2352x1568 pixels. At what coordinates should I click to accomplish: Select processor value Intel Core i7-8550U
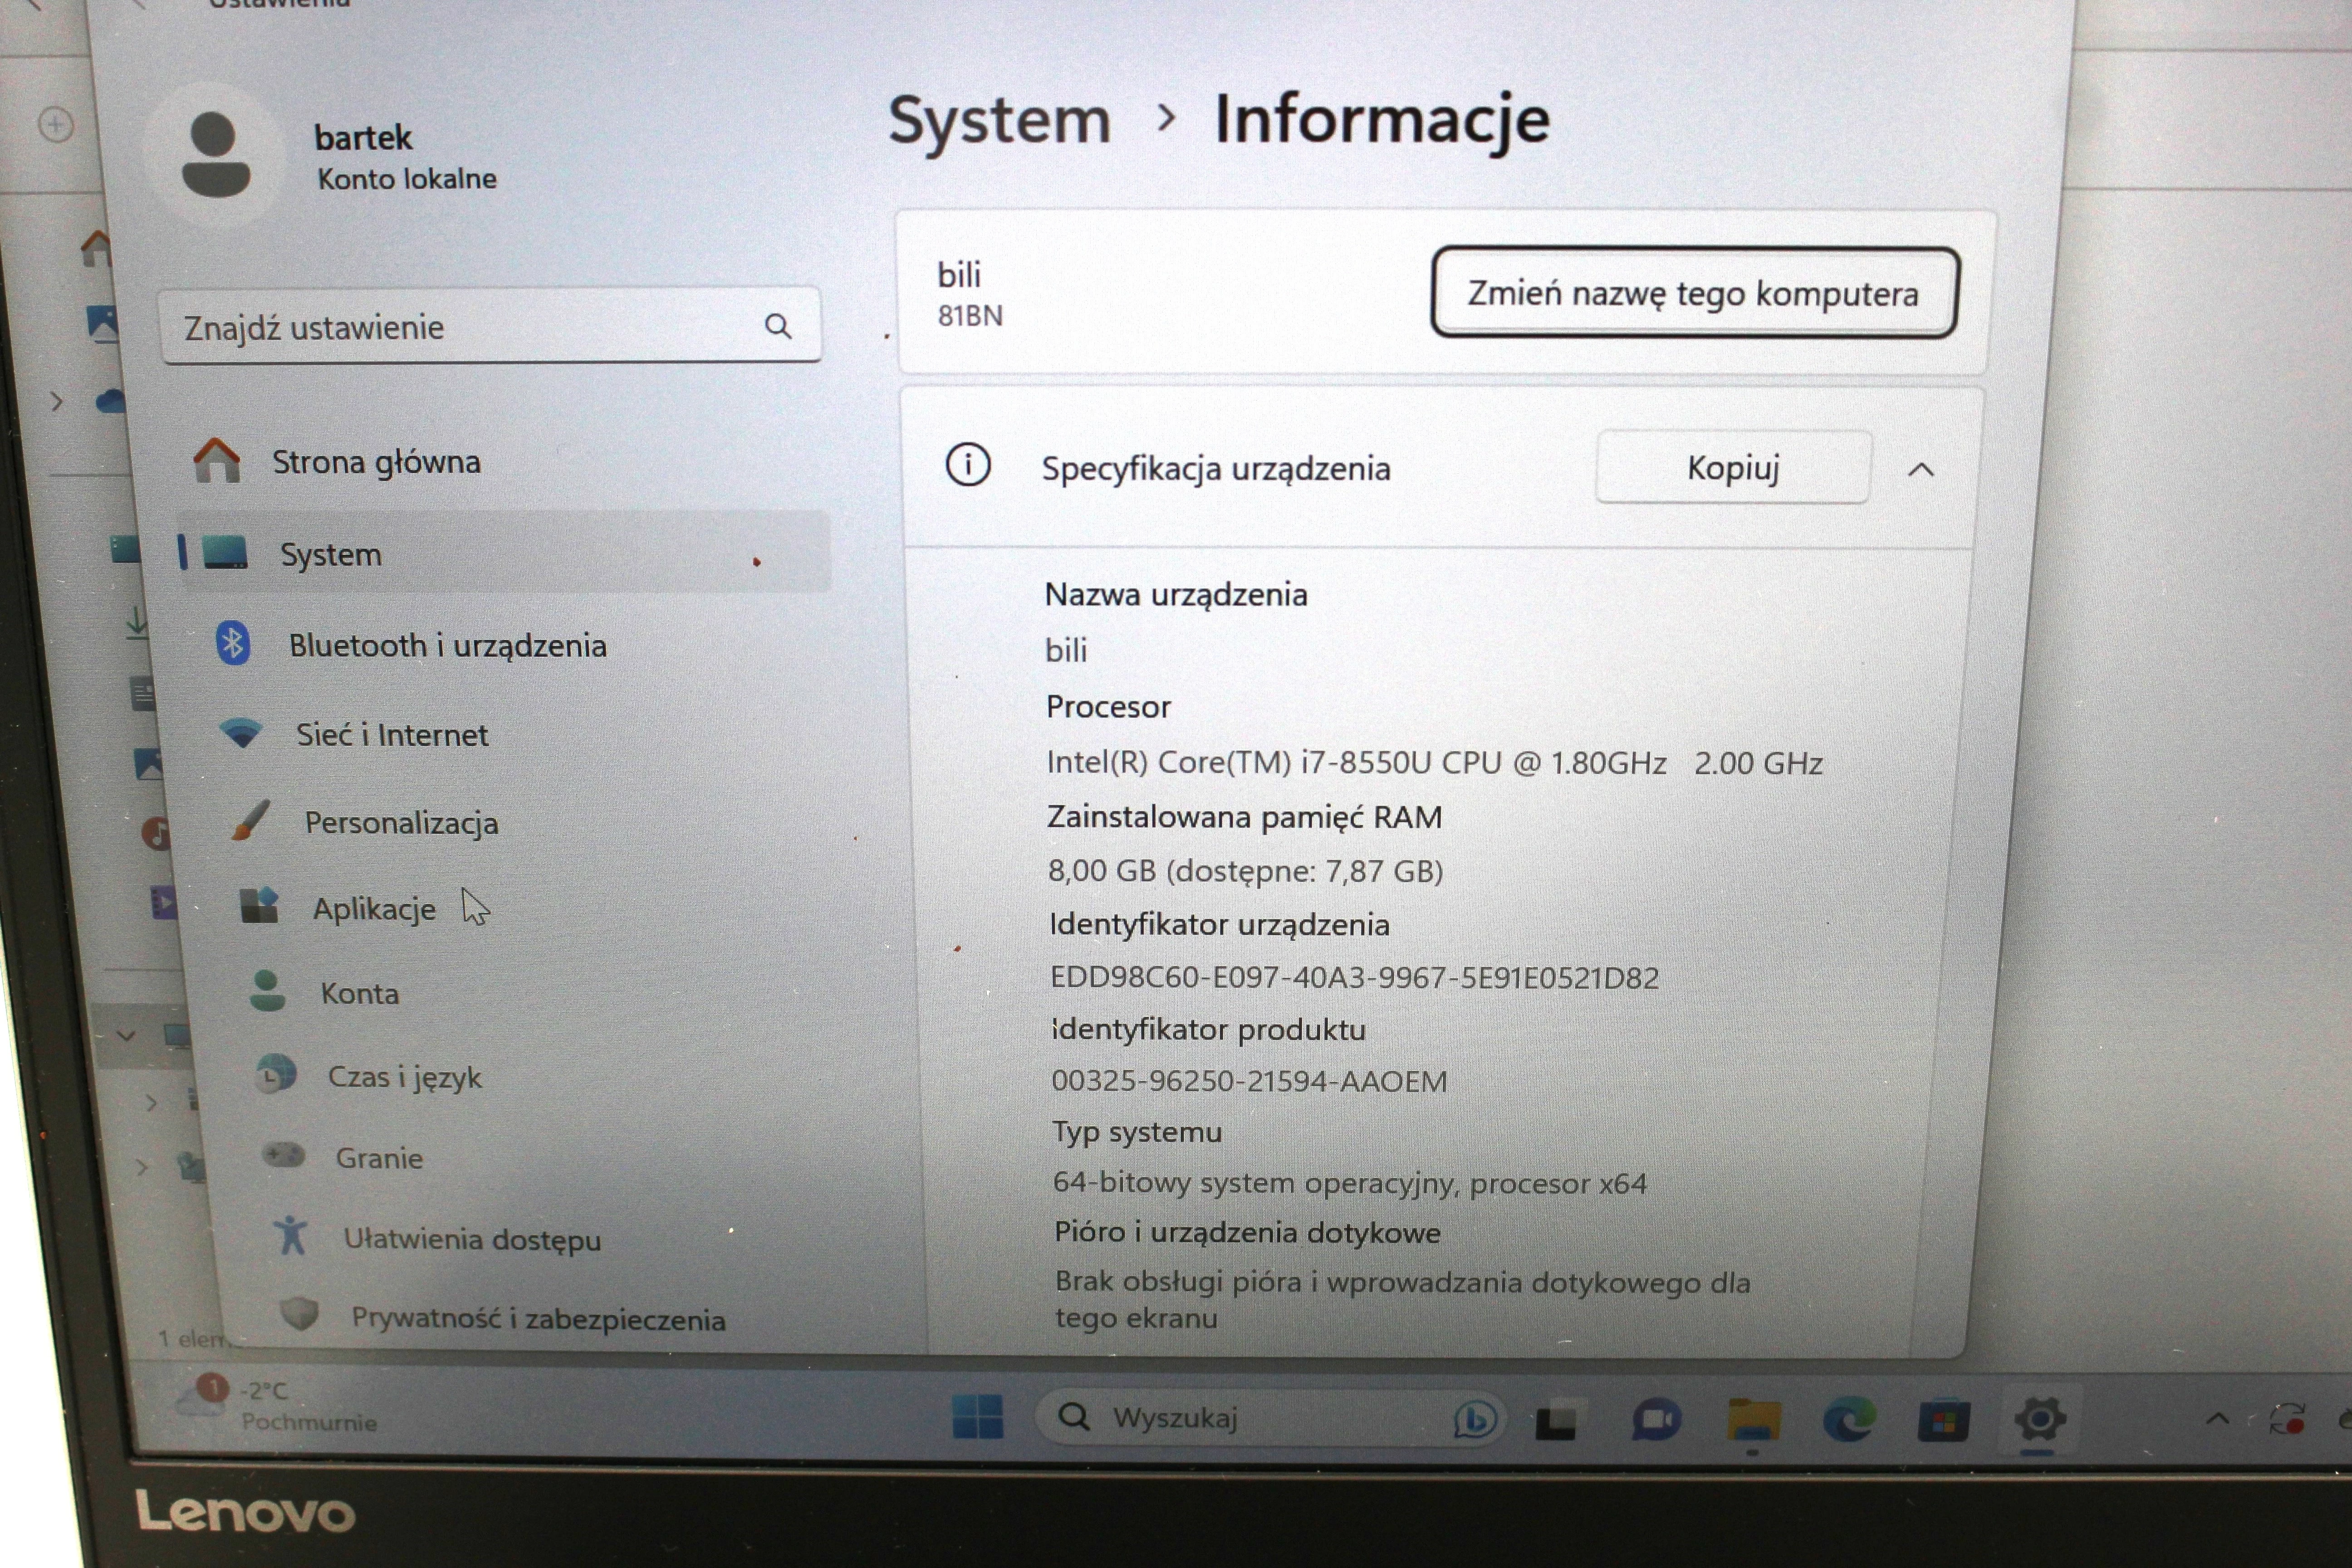click(1434, 763)
